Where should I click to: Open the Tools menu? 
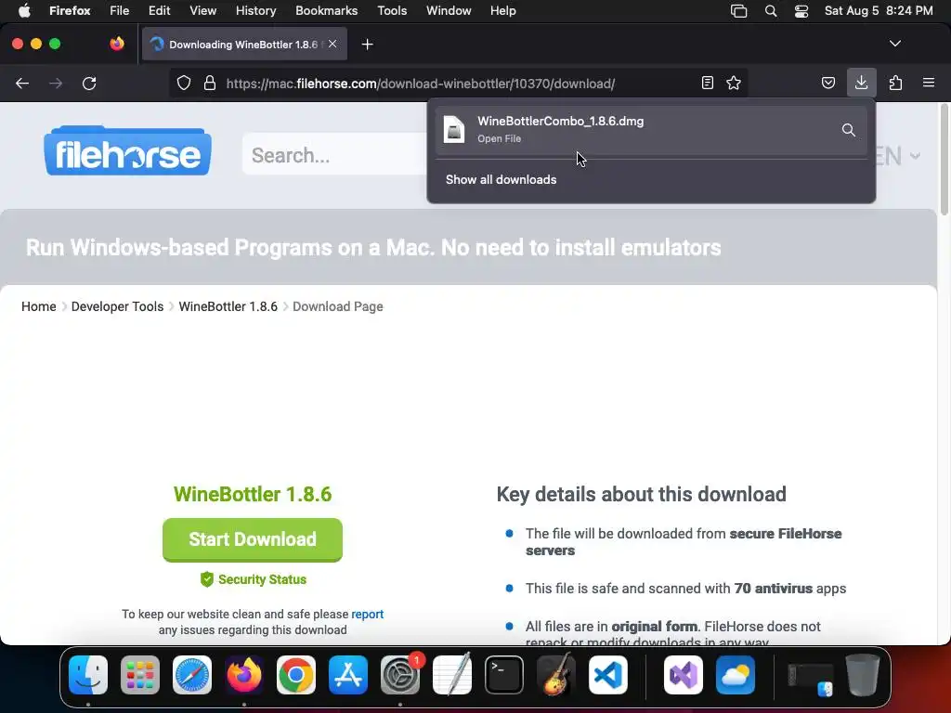[x=392, y=10]
